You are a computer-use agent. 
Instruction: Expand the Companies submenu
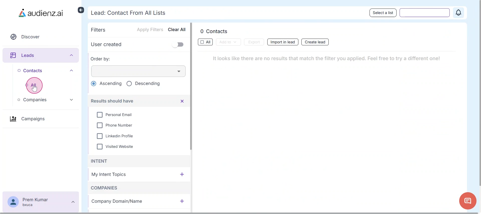[x=71, y=100]
